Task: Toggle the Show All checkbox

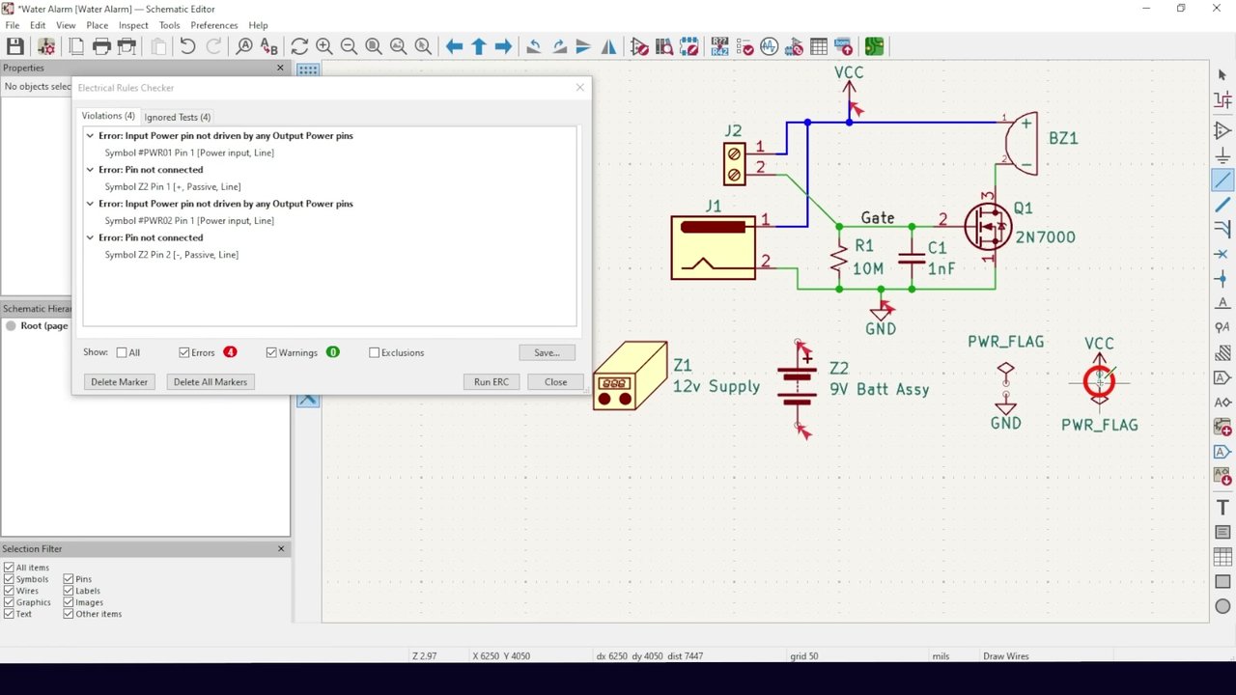Action: (x=122, y=352)
